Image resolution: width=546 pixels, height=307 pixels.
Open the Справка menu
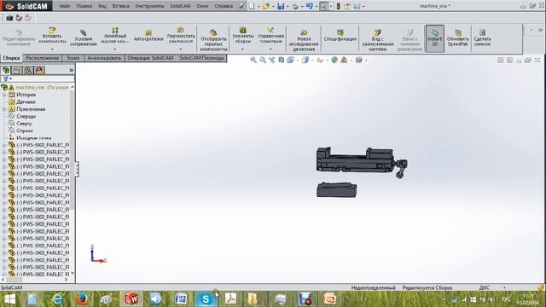coord(224,6)
